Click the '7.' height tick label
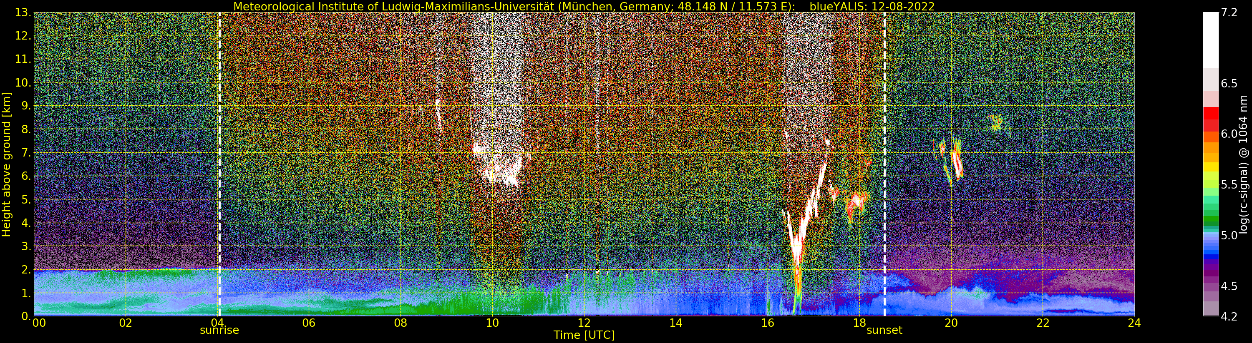The width and height of the screenshot is (1252, 343). [26, 153]
